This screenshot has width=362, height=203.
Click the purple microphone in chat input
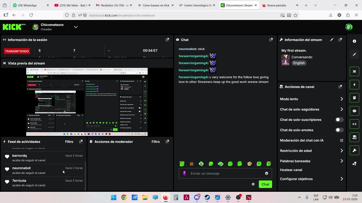coord(184,173)
